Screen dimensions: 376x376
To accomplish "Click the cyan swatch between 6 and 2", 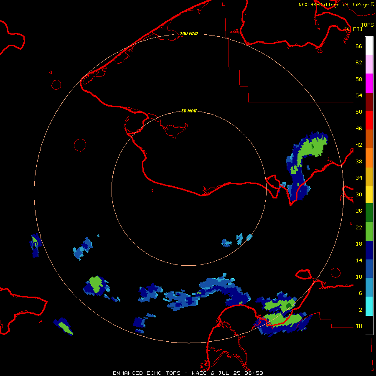I will tap(369, 306).
